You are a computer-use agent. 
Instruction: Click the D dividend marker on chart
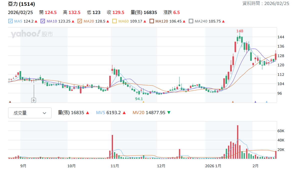(34, 100)
